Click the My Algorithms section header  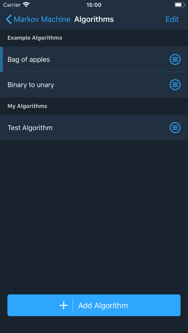[x=27, y=106]
